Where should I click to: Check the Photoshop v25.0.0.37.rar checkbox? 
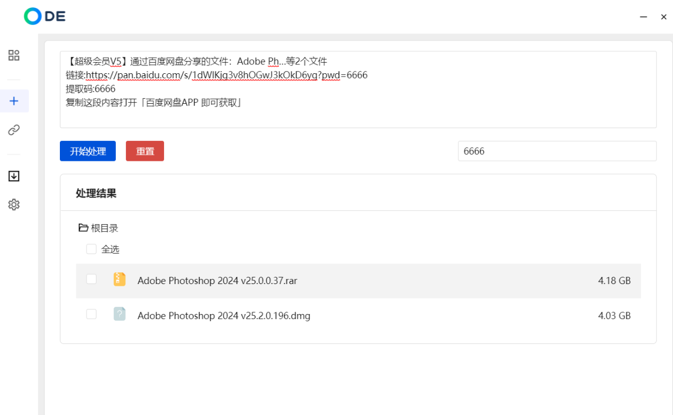tap(91, 279)
